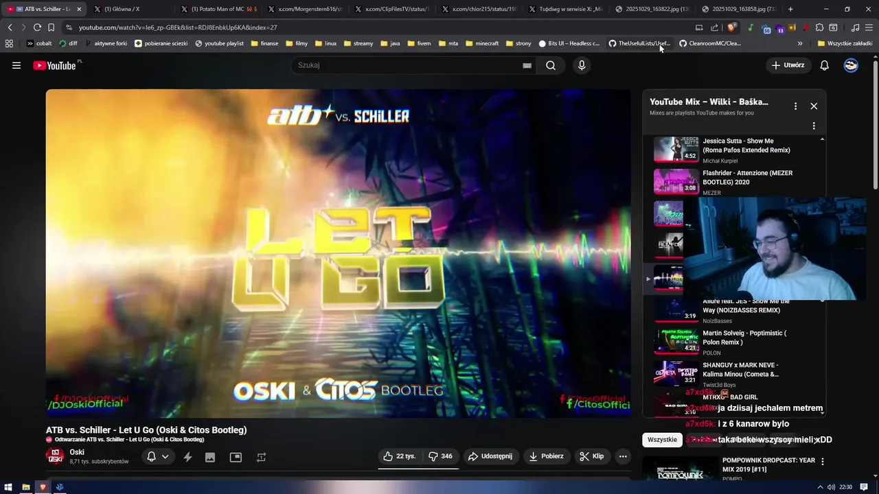Open the Oski channel avatar

[55, 456]
